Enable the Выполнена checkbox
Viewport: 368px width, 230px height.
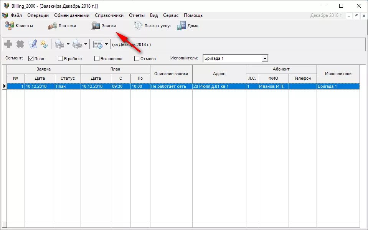97,58
